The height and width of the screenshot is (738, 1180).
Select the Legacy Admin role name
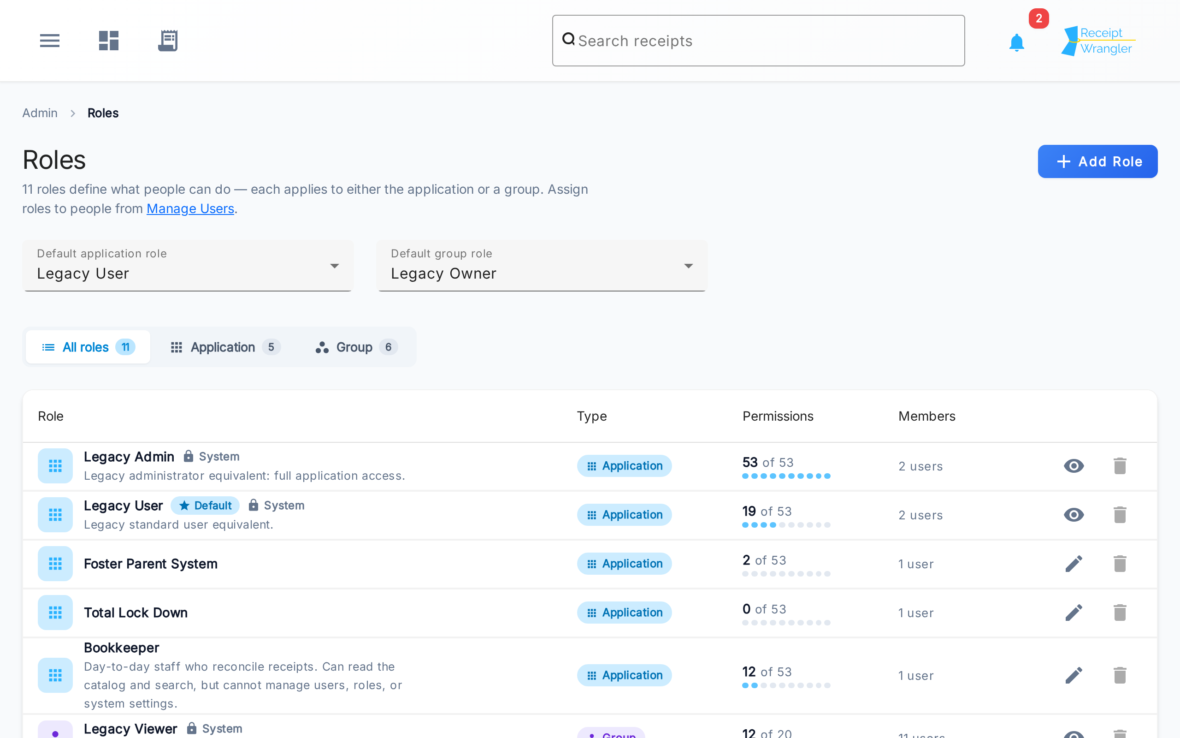[x=129, y=456]
